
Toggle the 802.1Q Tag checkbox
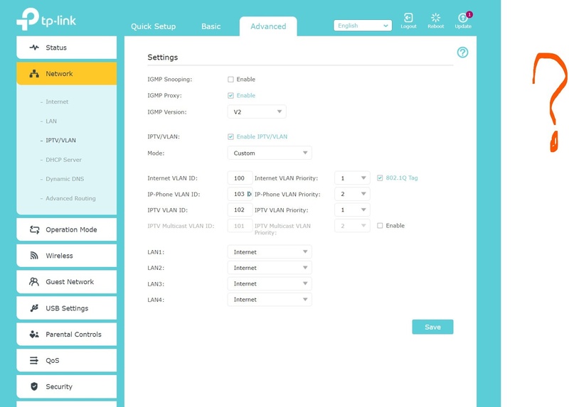(380, 178)
